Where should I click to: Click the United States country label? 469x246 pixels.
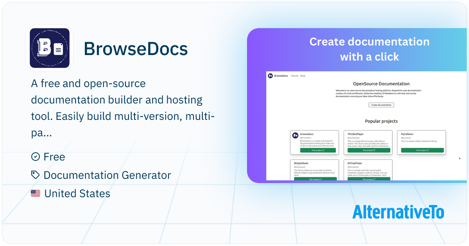(x=77, y=193)
